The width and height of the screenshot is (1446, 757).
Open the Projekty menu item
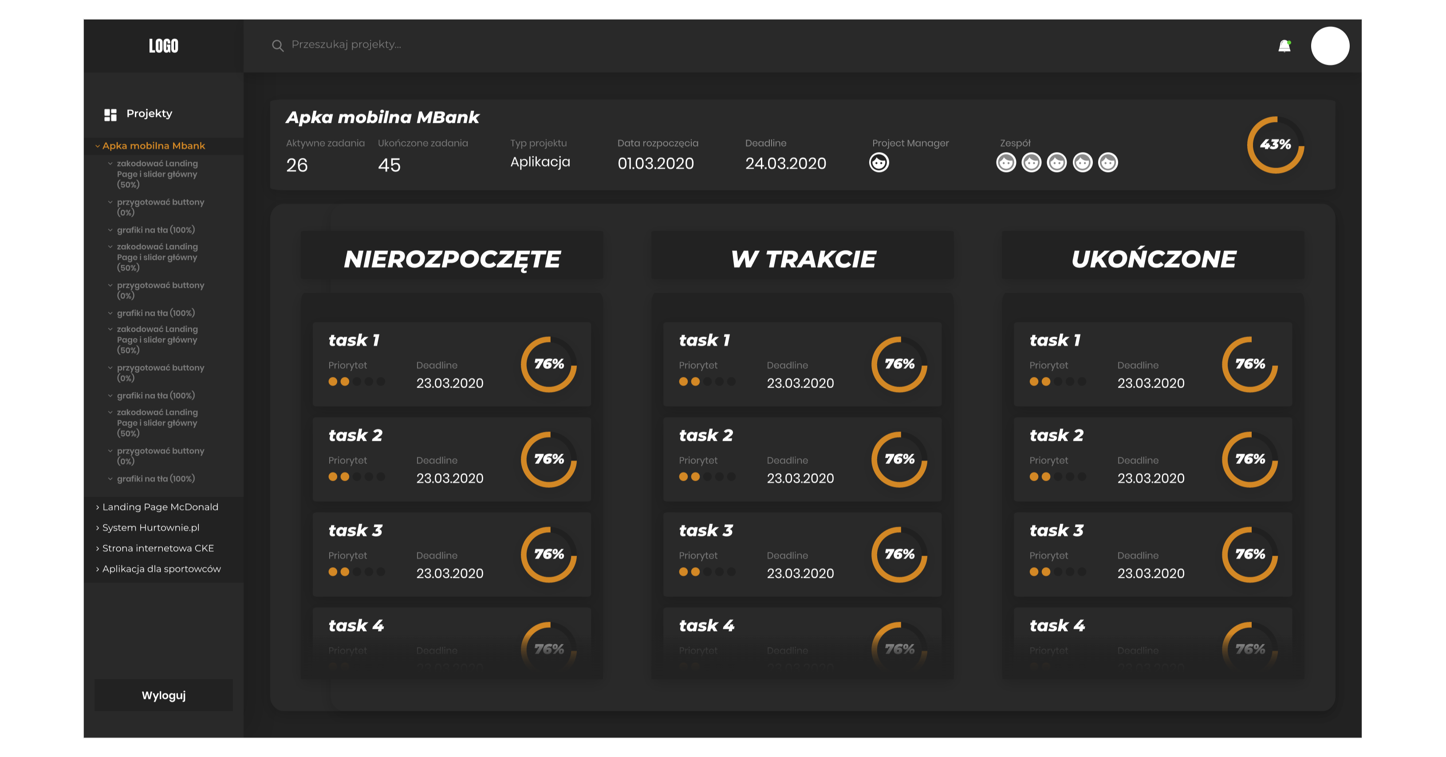pyautogui.click(x=149, y=114)
